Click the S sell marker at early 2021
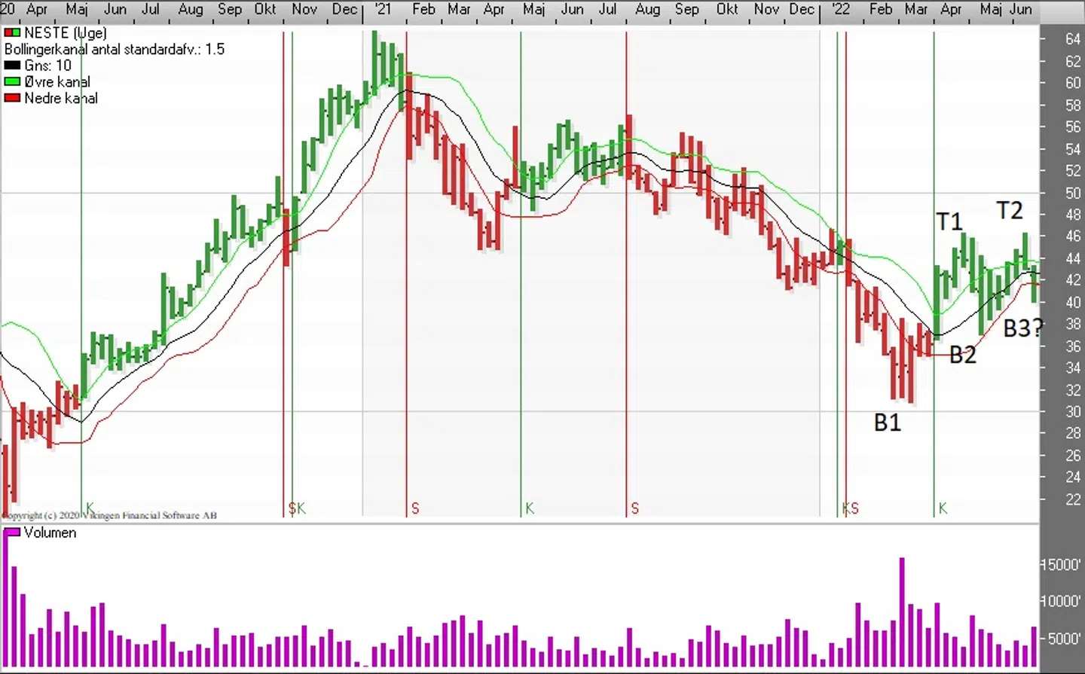 [414, 508]
